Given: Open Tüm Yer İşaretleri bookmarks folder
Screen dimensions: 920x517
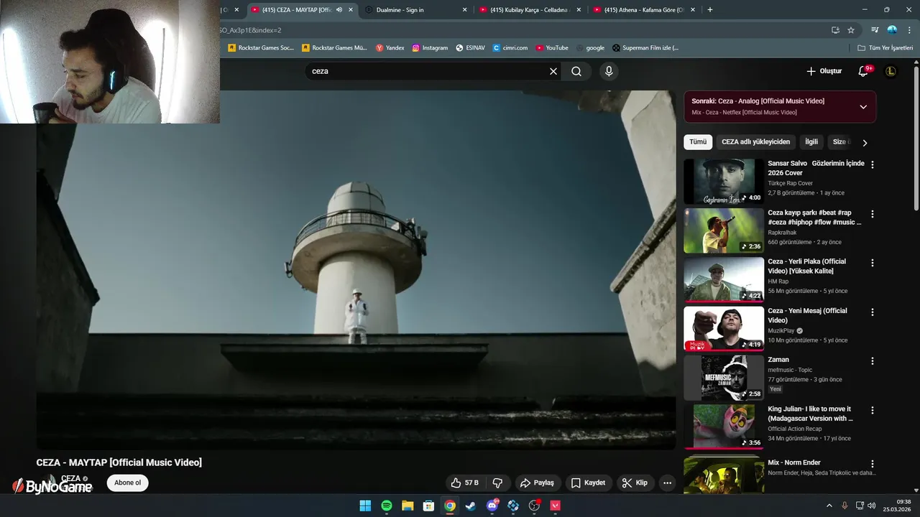Looking at the screenshot, I should (x=885, y=47).
